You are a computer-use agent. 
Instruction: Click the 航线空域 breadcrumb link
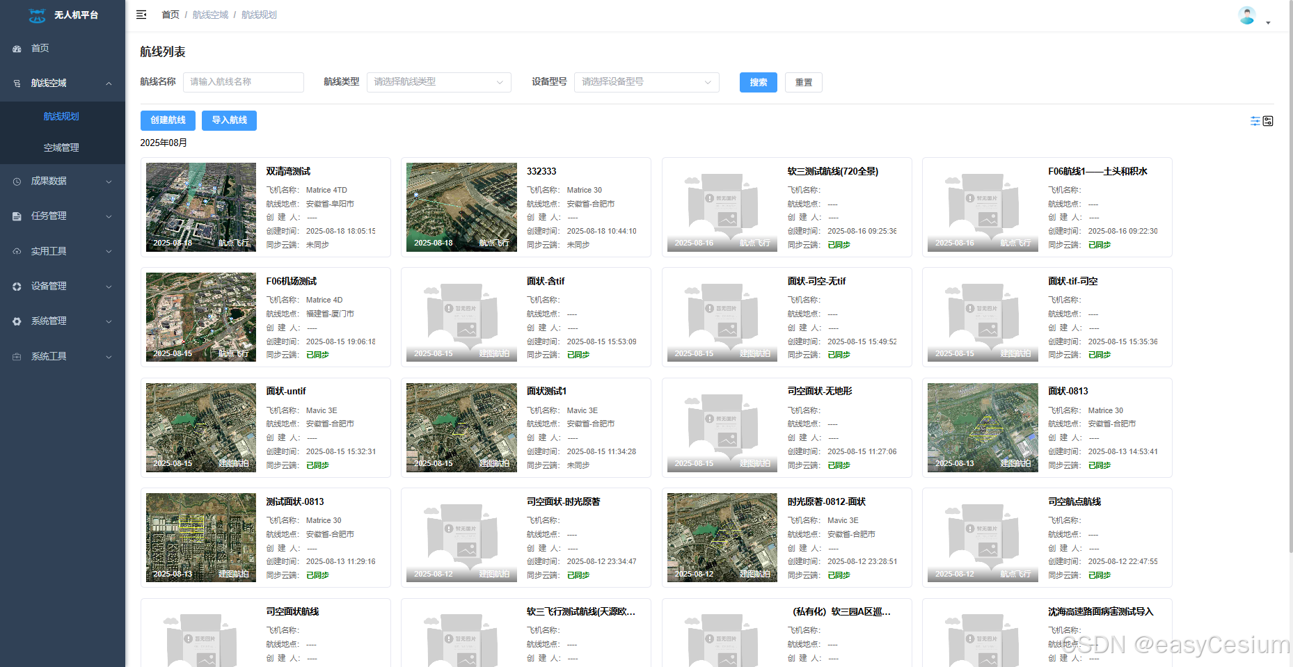[x=210, y=15]
